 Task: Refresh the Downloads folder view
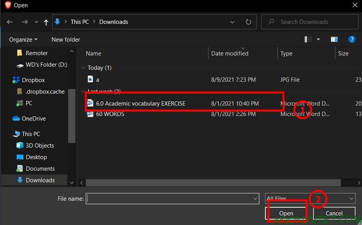[x=249, y=22]
